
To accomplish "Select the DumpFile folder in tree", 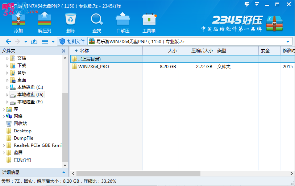I will (24, 138).
